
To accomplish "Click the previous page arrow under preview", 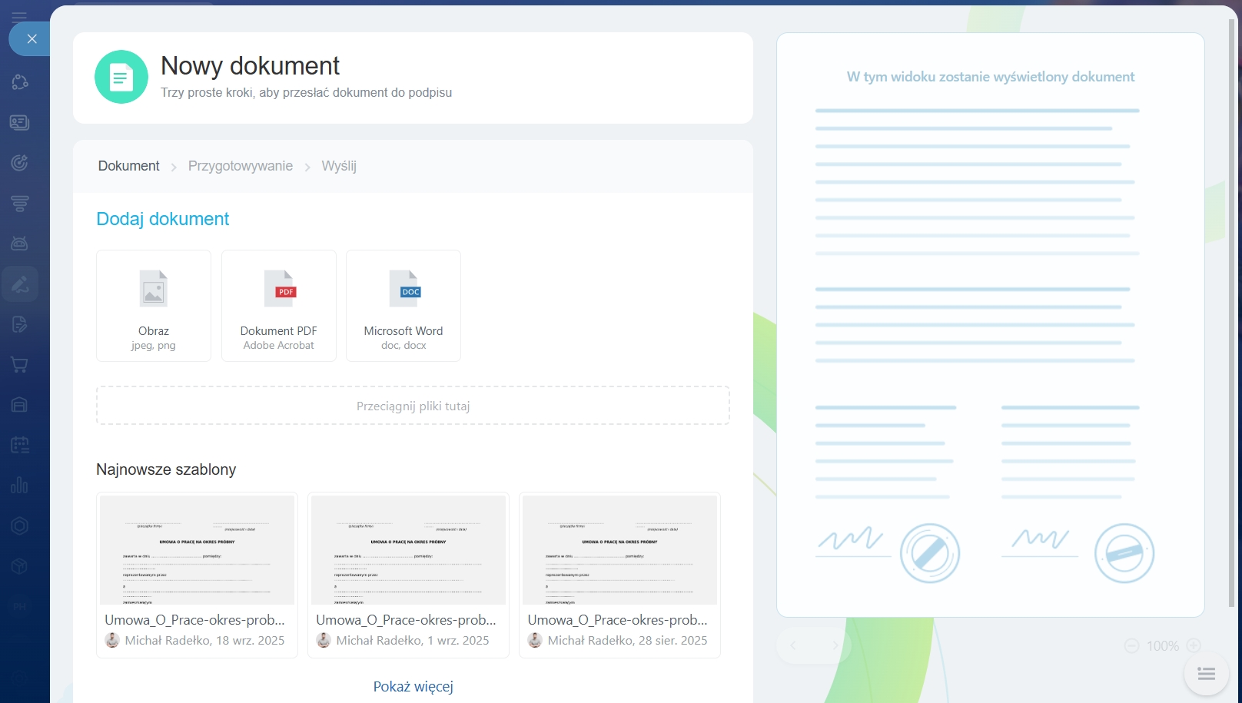I will [794, 646].
